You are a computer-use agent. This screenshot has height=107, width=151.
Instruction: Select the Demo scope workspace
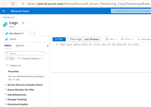click(13, 39)
